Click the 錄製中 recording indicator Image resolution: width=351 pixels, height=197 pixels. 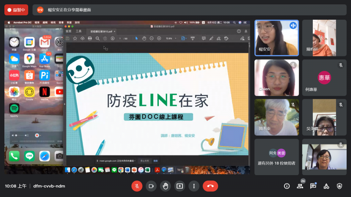click(16, 10)
